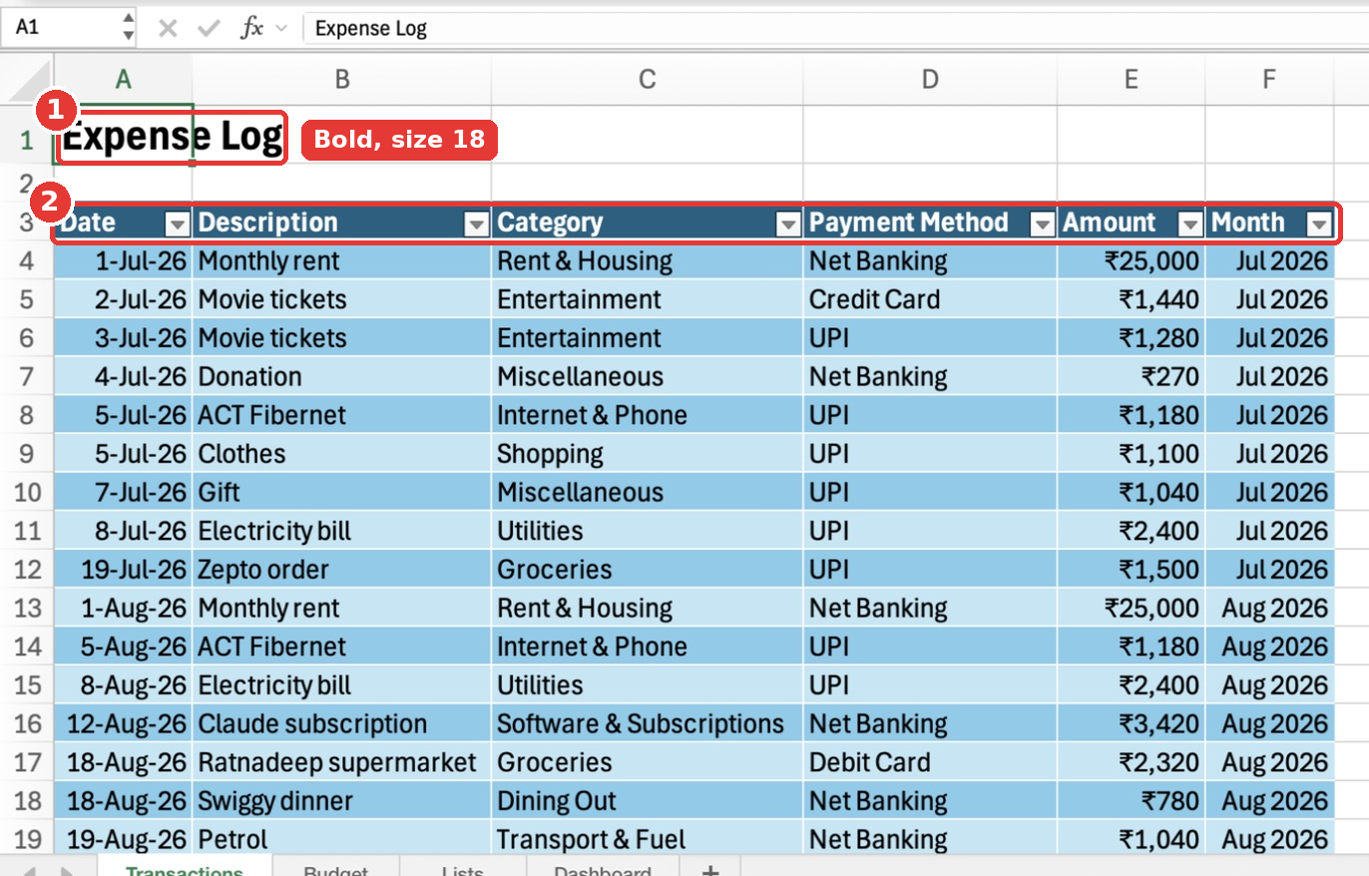Click the Name Box showing A1
Viewport: 1369px width, 876px height.
coord(62,28)
